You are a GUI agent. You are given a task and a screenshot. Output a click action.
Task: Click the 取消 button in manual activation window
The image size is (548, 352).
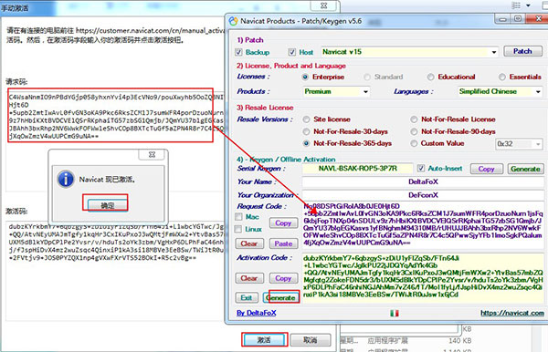[311, 339]
